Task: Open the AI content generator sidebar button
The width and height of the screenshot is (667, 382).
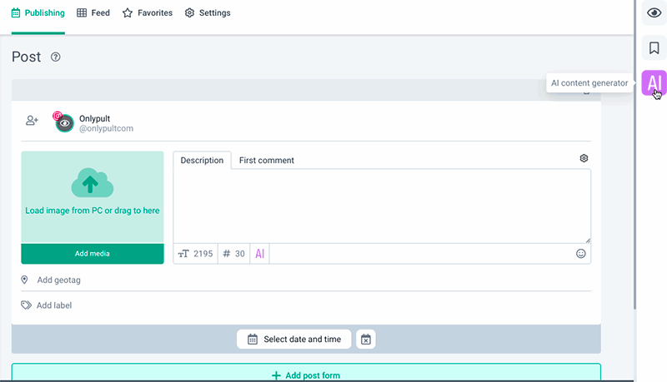Action: click(654, 82)
